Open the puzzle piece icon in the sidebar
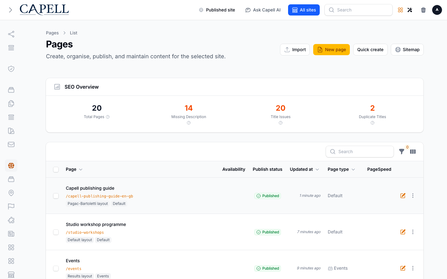 (11, 220)
